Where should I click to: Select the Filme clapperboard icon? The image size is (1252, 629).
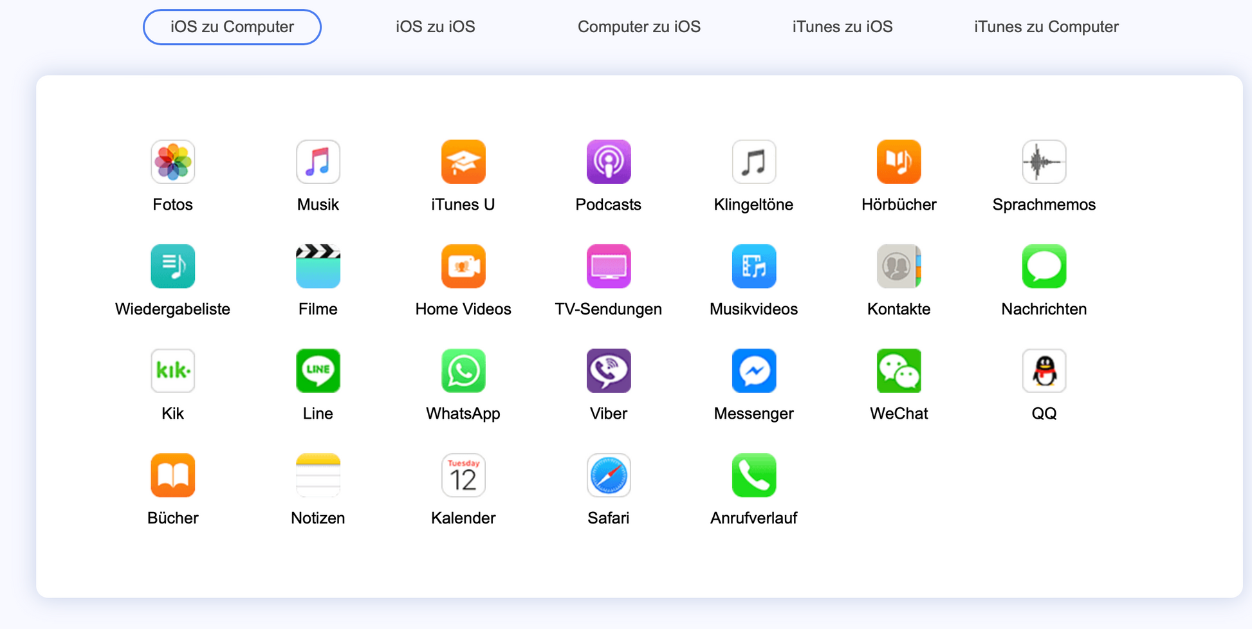coord(318,266)
